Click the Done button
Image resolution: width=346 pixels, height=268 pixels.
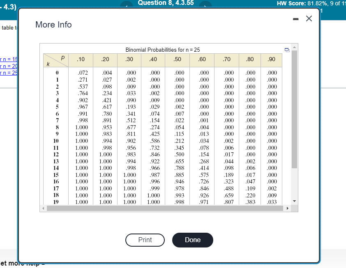tap(192, 240)
